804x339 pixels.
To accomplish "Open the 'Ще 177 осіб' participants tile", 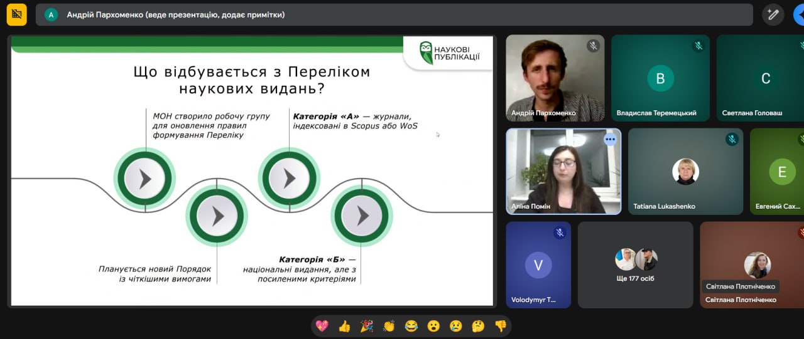I will click(x=636, y=264).
